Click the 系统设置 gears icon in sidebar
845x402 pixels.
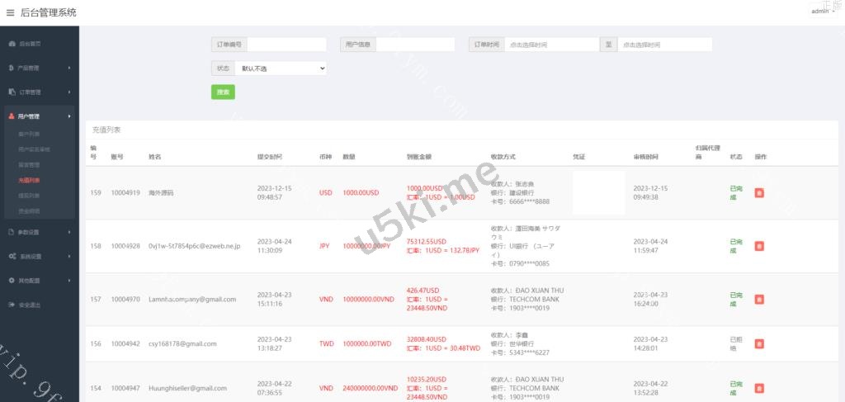[12, 257]
